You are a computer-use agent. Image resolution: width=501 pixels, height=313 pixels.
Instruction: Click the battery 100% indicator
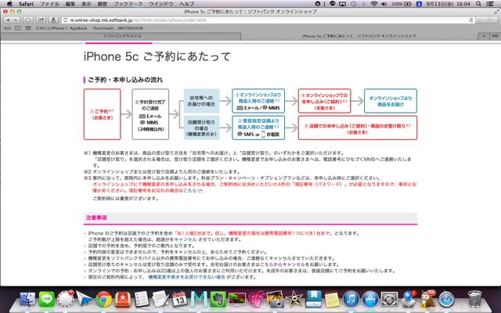(402, 4)
